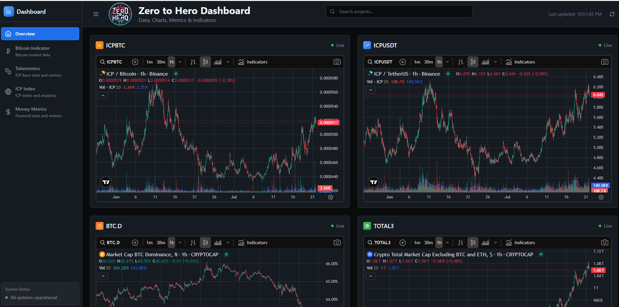The width and height of the screenshot is (619, 307).
Task: Select Candles chart style on ICPBTC chart
Action: pyautogui.click(x=205, y=62)
